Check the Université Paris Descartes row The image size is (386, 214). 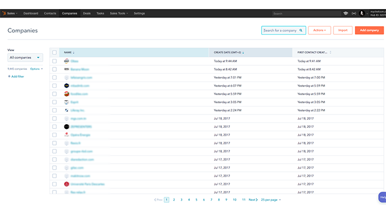pos(54,184)
